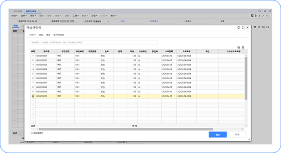Switch to the 我的桌面 tab
Image resolution: width=281 pixels, height=153 pixels.
click(18, 11)
